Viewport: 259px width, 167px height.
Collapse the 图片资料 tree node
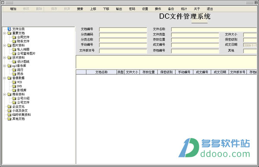pos(4,45)
